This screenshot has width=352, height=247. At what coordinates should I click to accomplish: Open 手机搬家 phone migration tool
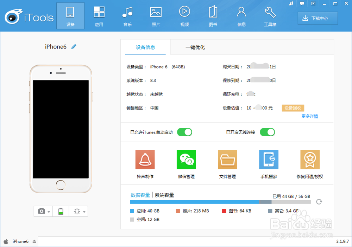click(x=269, y=164)
